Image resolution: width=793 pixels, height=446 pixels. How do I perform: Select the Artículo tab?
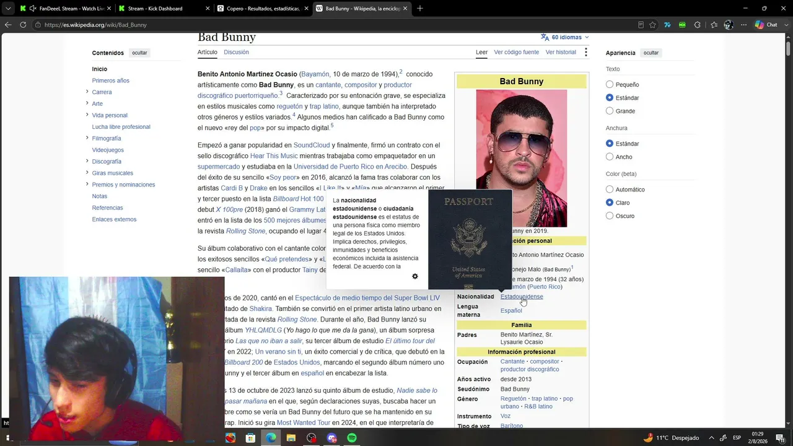pyautogui.click(x=208, y=52)
